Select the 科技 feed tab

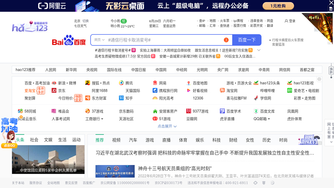coord(216,140)
